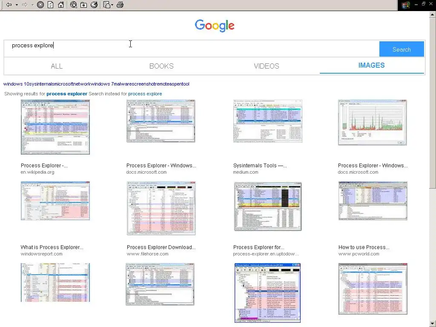The width and height of the screenshot is (436, 327).
Task: Click the vertical scrollbar down arrow
Action: coord(433,324)
